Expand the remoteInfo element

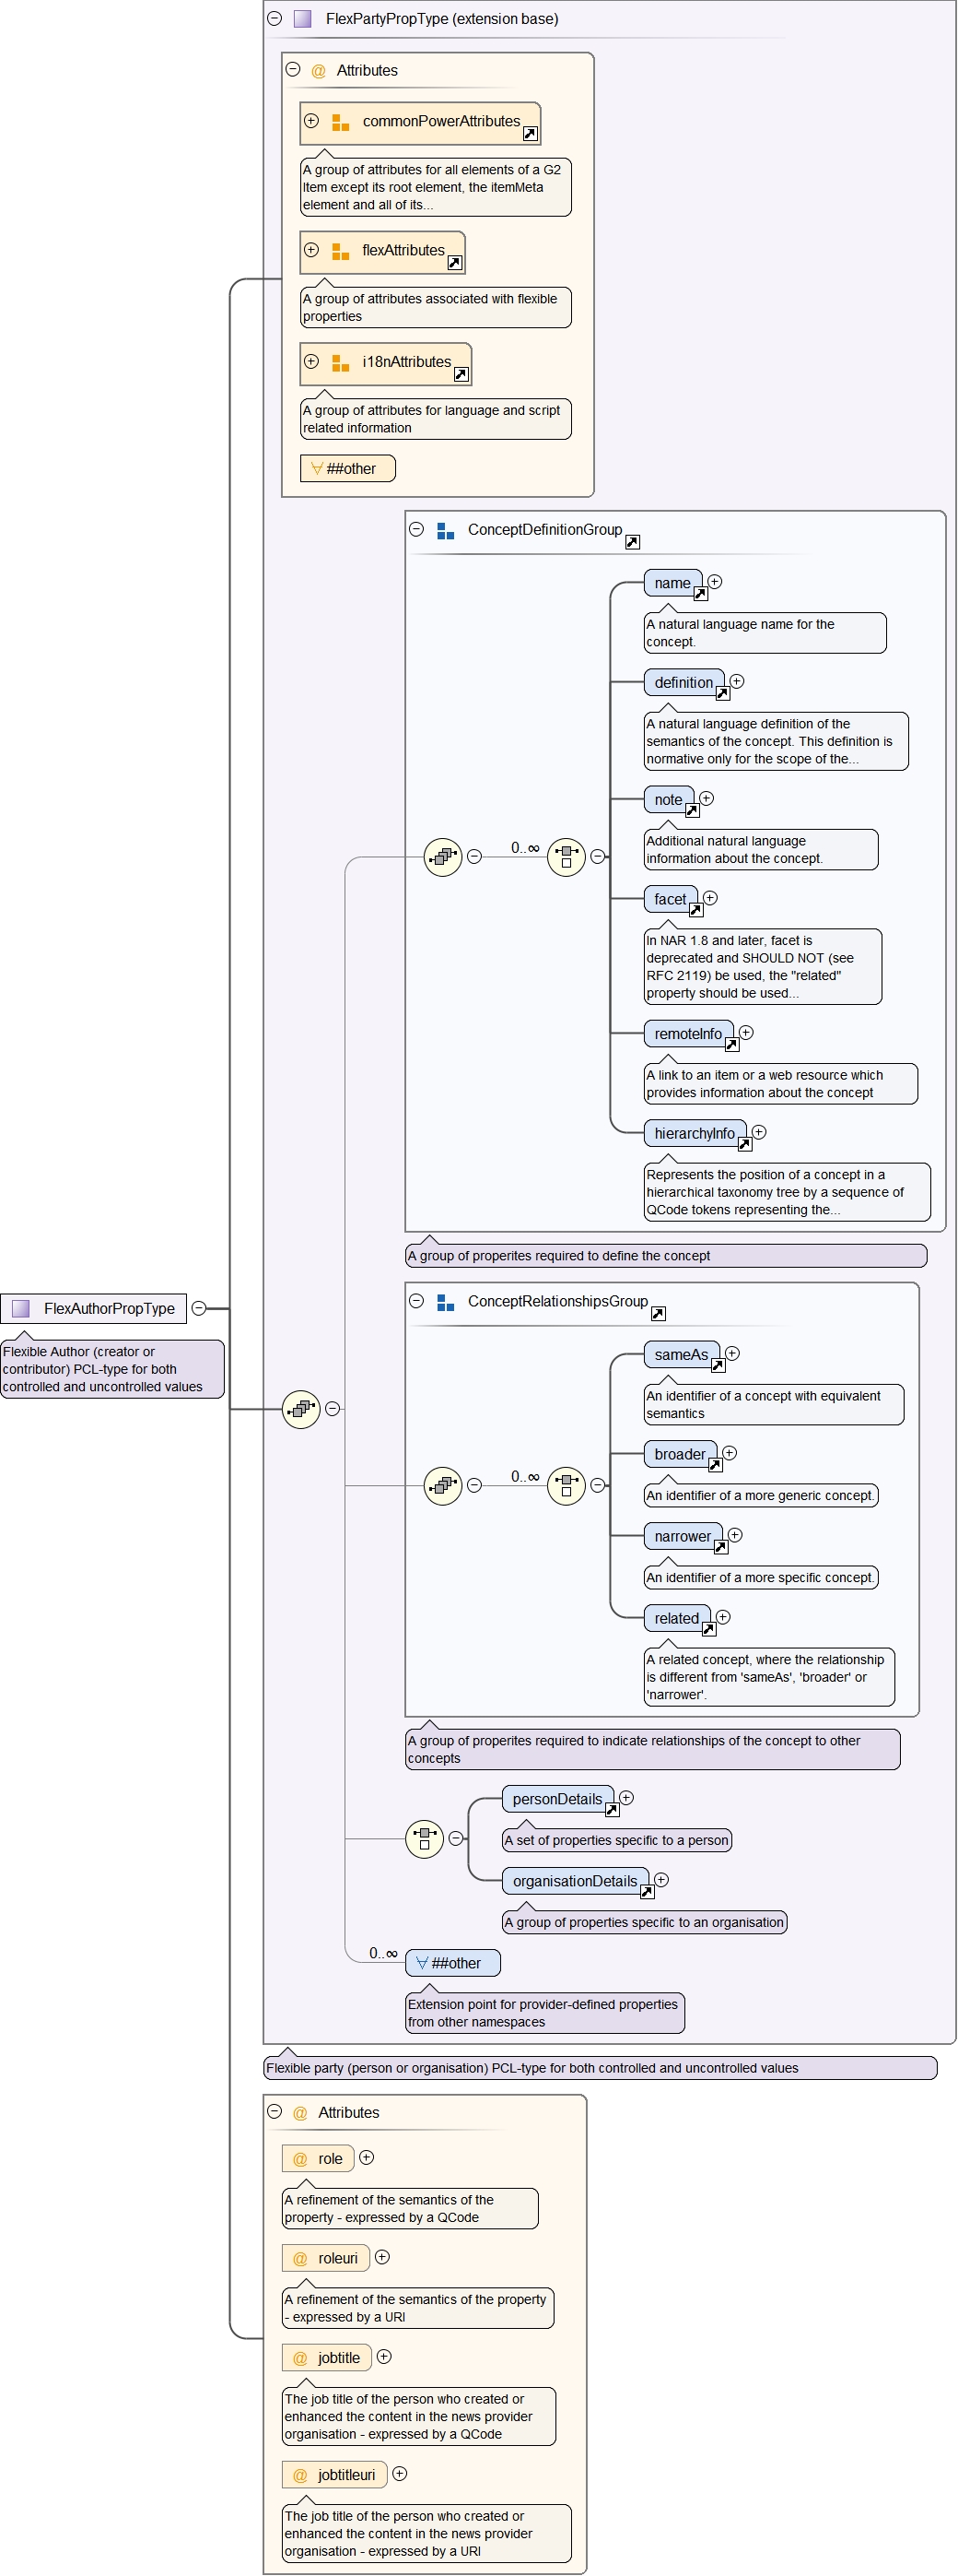pos(746,1032)
